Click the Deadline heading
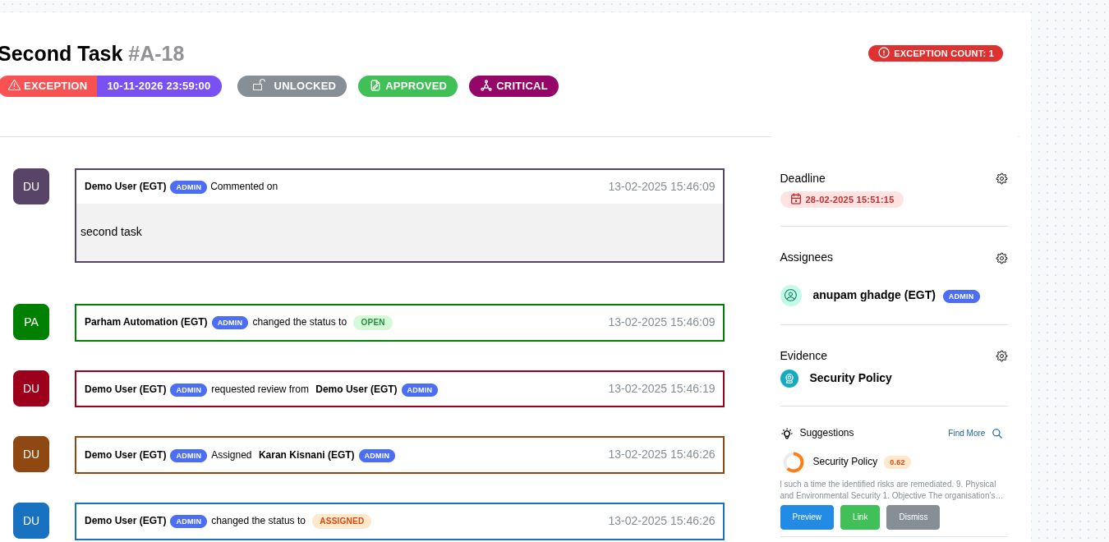The image size is (1109, 542). click(803, 178)
